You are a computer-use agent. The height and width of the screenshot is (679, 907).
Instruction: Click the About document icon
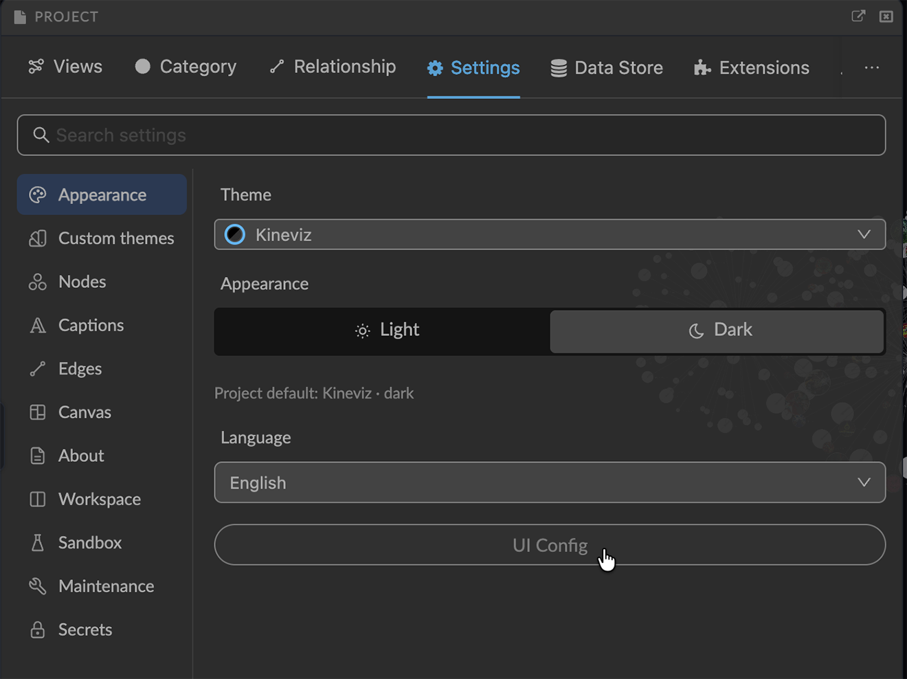coord(38,456)
